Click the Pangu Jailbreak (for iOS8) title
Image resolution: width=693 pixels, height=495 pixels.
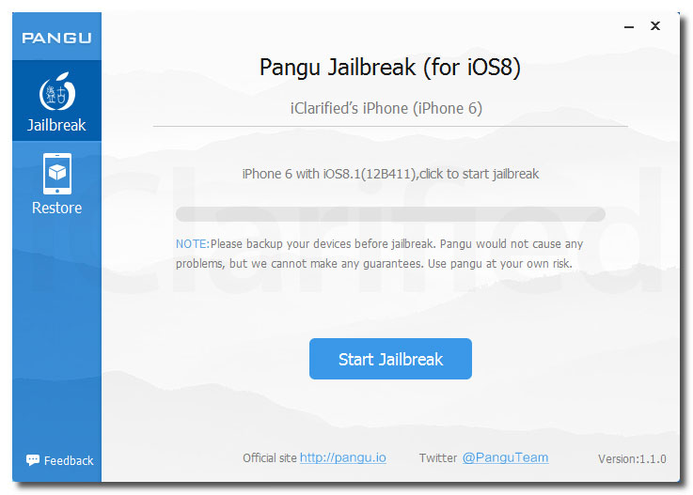coord(390,68)
